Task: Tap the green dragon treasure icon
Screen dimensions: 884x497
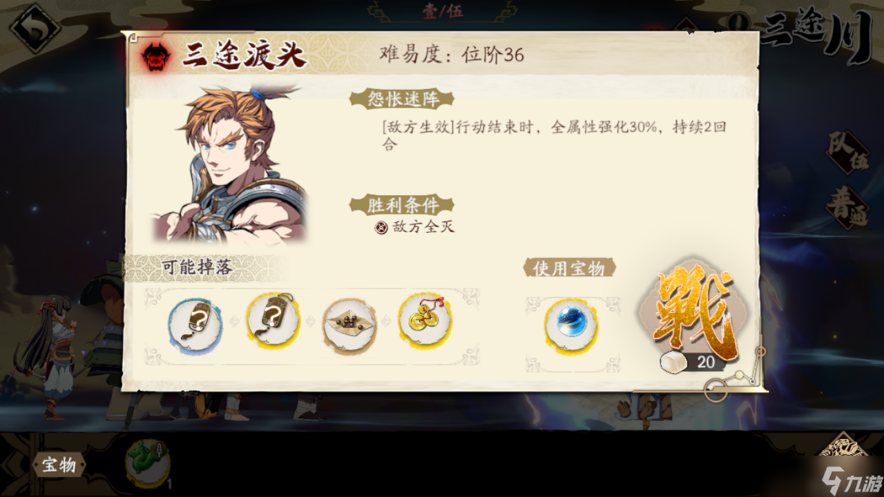Action: click(147, 463)
